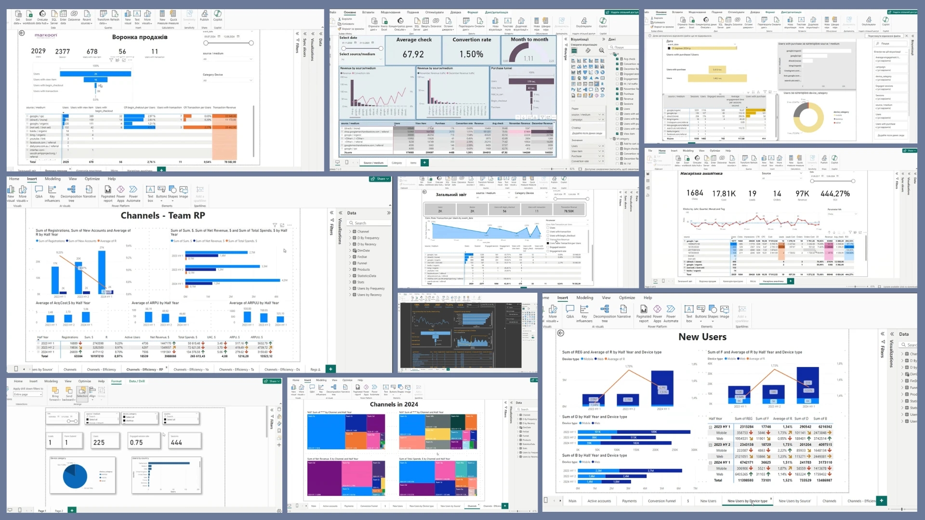Screen dimensions: 925x520
Task: Open Entire page dropdown in Format ribbon window
Action: click(28, 394)
